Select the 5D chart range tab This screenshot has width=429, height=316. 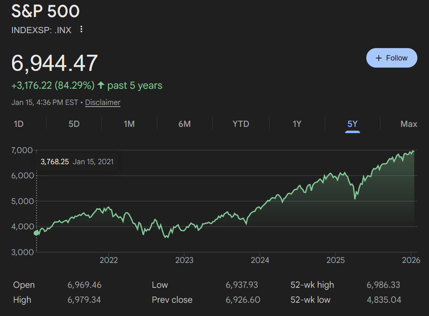tap(74, 124)
